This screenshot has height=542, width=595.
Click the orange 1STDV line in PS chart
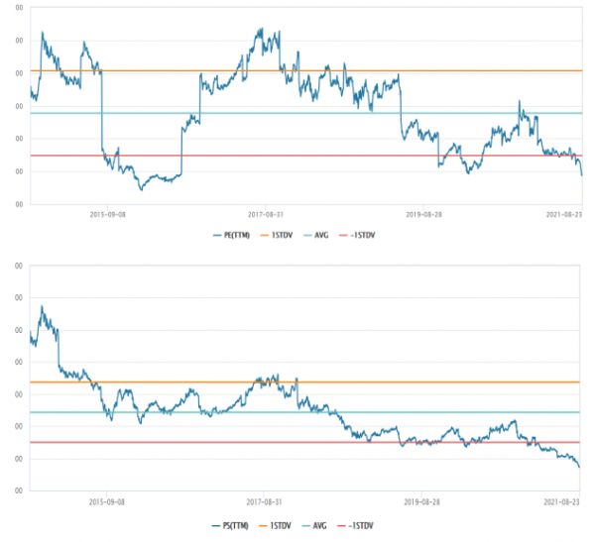(x=446, y=381)
